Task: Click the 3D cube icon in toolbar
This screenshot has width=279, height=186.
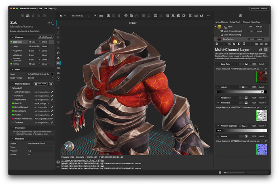Action: (108, 16)
